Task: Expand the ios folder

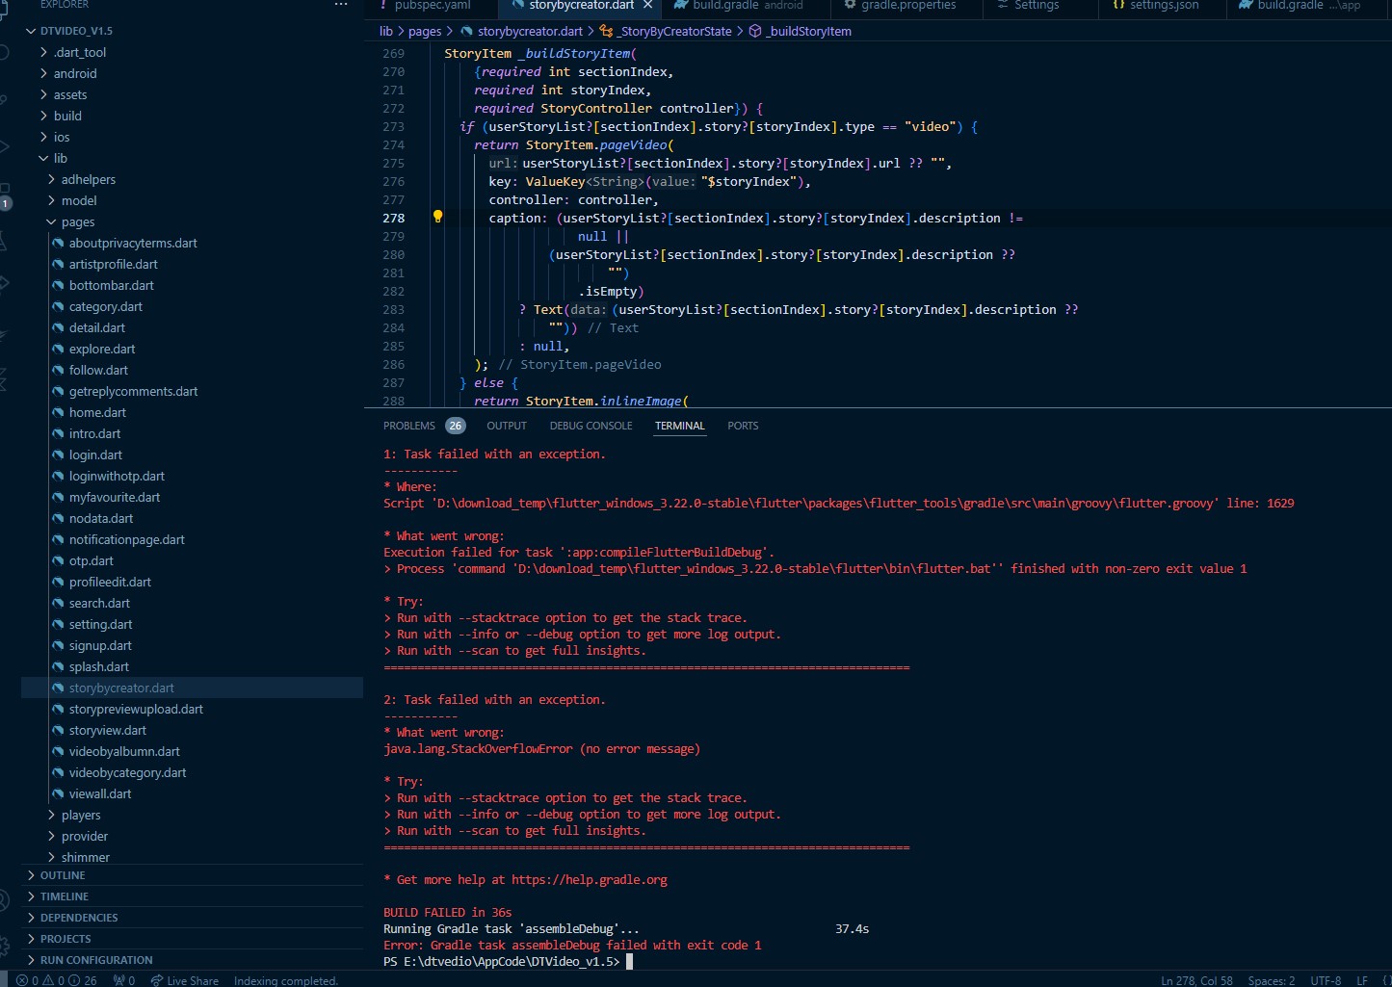Action: point(43,137)
